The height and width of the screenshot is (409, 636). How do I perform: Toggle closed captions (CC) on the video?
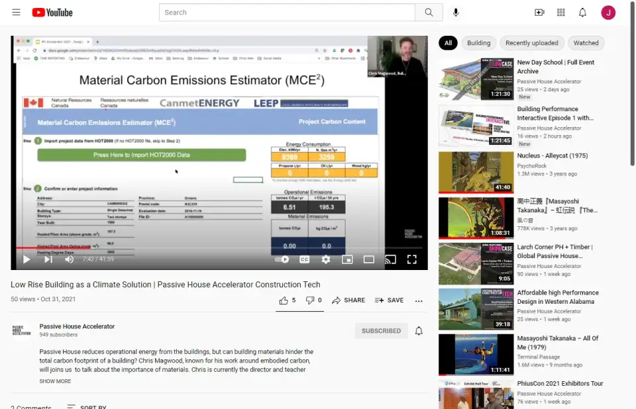304,259
